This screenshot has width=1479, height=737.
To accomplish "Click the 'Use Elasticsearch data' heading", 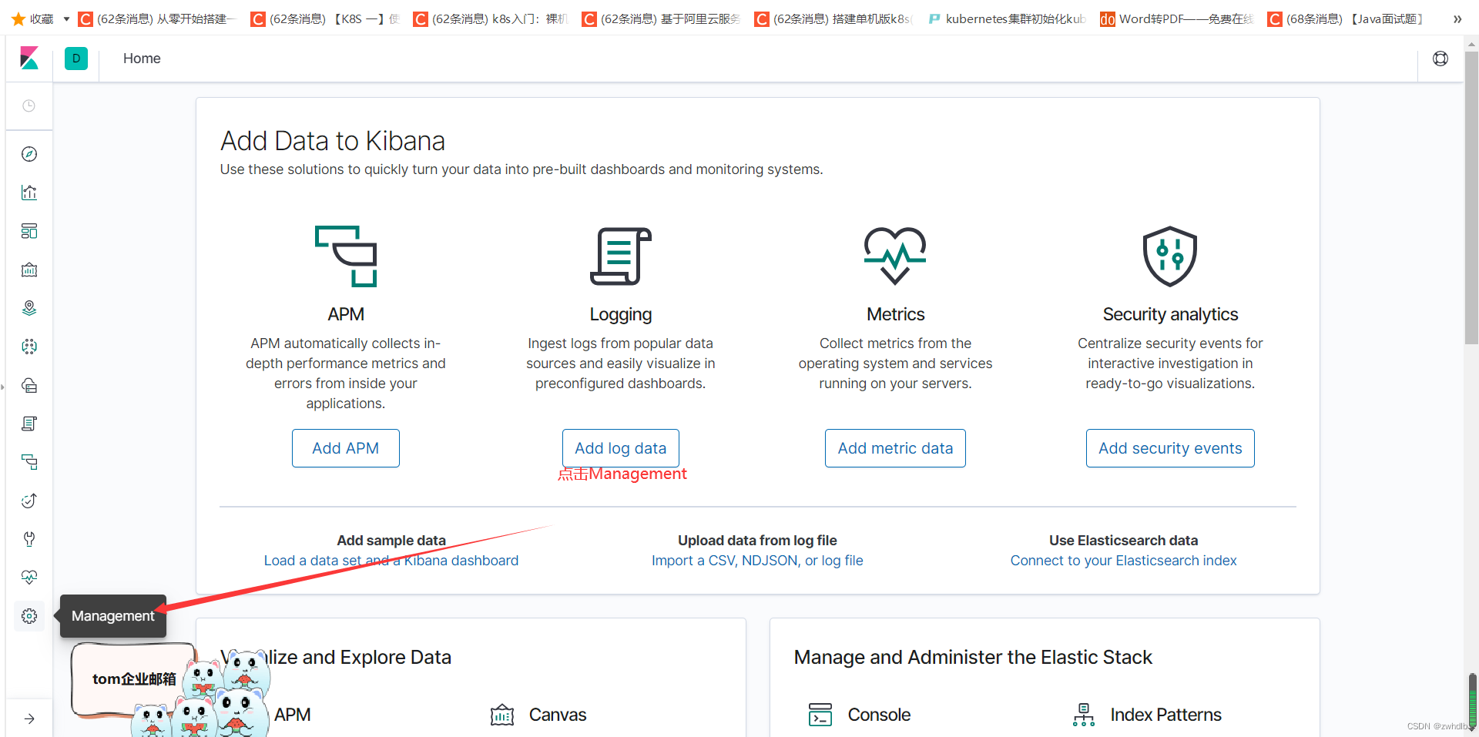I will point(1123,541).
